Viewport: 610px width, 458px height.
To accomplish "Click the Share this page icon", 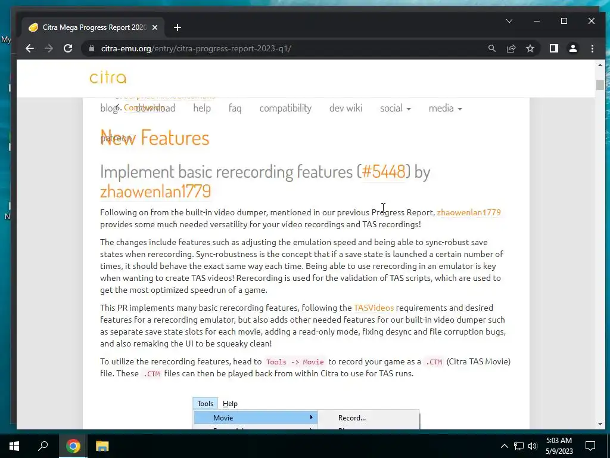I will pos(511,48).
